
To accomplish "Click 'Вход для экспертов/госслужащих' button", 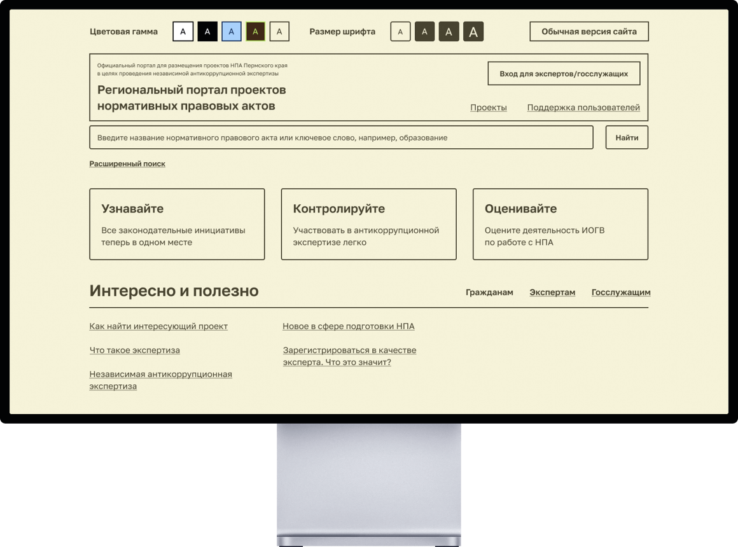I will tap(564, 74).
